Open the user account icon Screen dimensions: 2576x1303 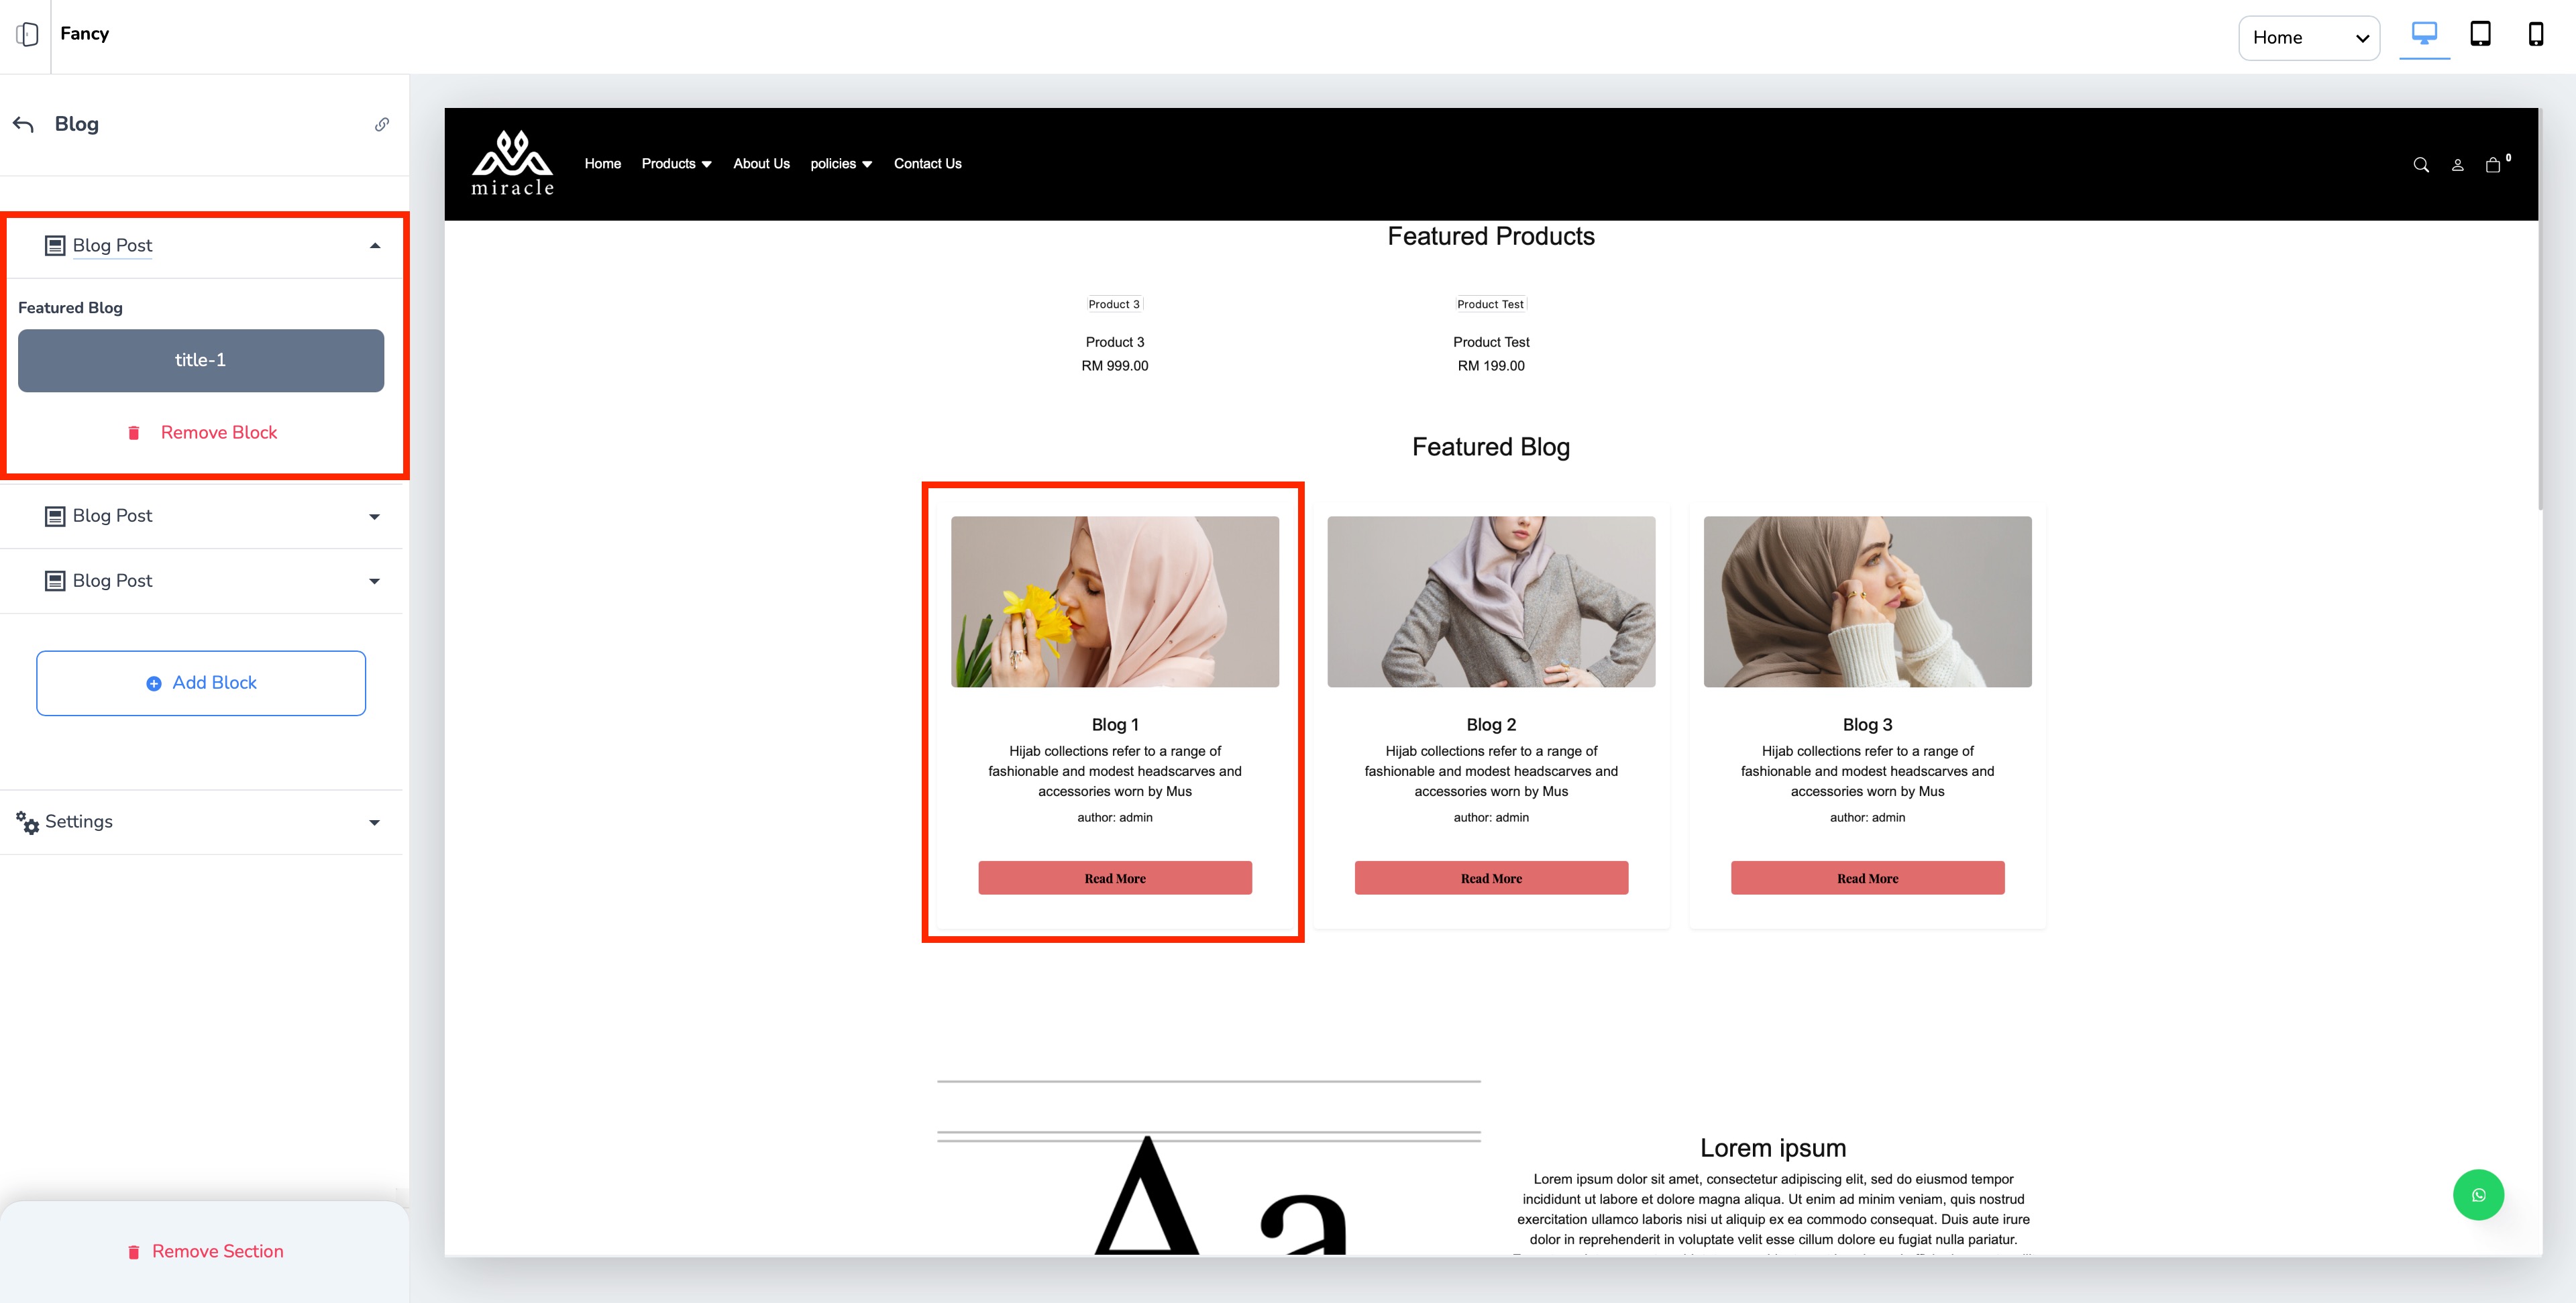[2457, 165]
